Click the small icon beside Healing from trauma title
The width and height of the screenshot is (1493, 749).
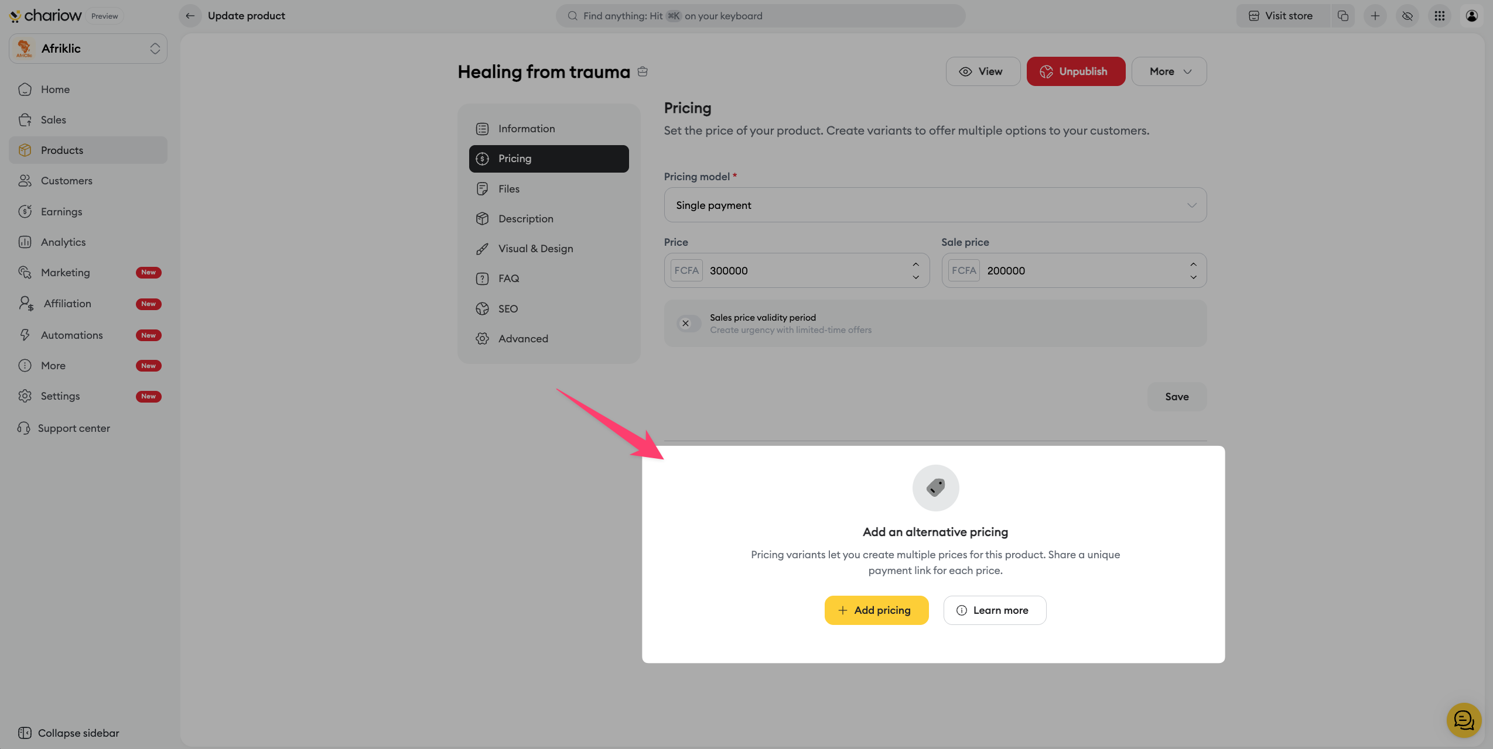point(643,71)
